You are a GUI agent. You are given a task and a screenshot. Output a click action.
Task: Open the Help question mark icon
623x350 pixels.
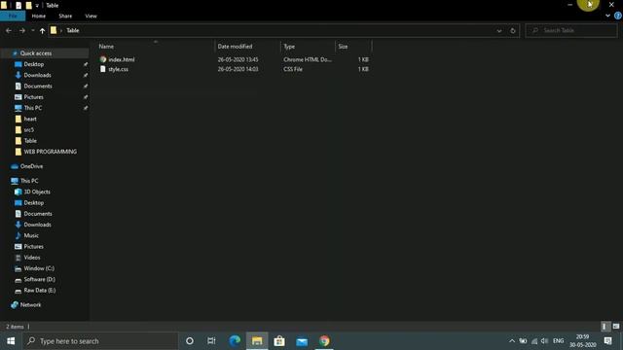click(618, 16)
